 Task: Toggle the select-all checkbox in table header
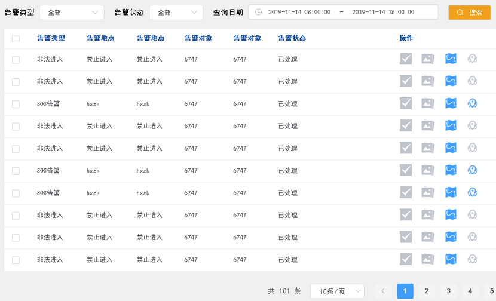[x=16, y=39]
